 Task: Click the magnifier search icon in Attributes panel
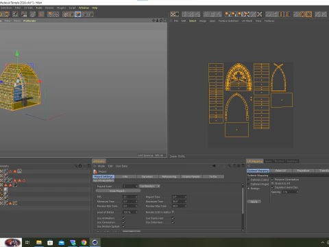(230, 166)
